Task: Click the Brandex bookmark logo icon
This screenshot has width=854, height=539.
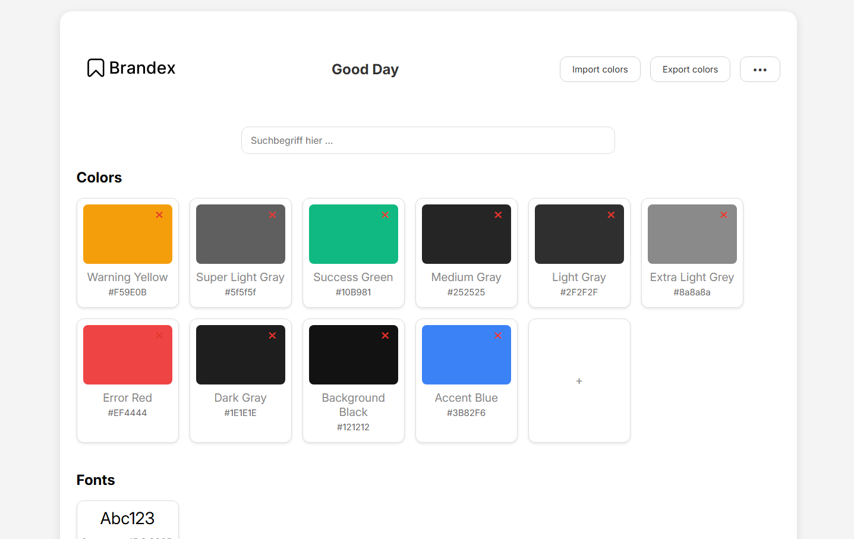Action: (95, 68)
